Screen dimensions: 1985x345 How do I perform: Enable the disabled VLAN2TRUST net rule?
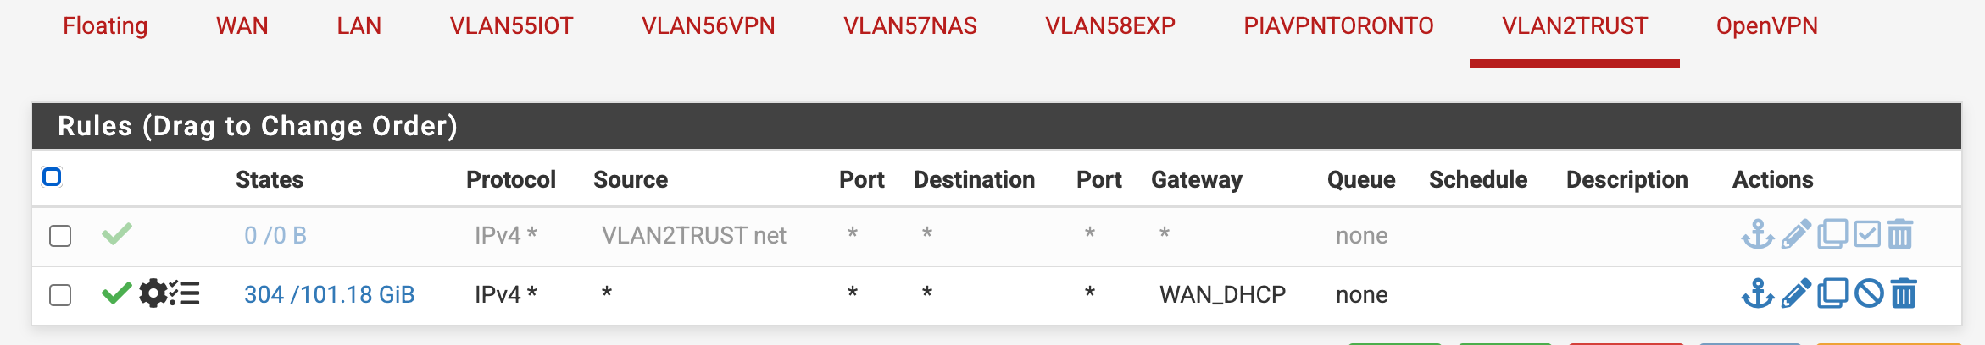(x=1867, y=234)
